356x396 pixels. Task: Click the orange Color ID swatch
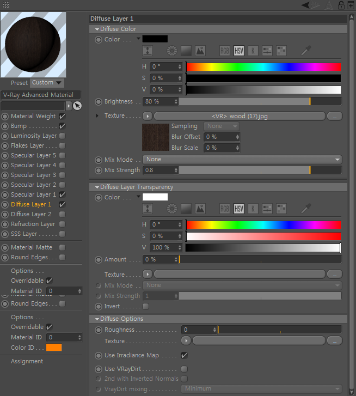(54, 348)
